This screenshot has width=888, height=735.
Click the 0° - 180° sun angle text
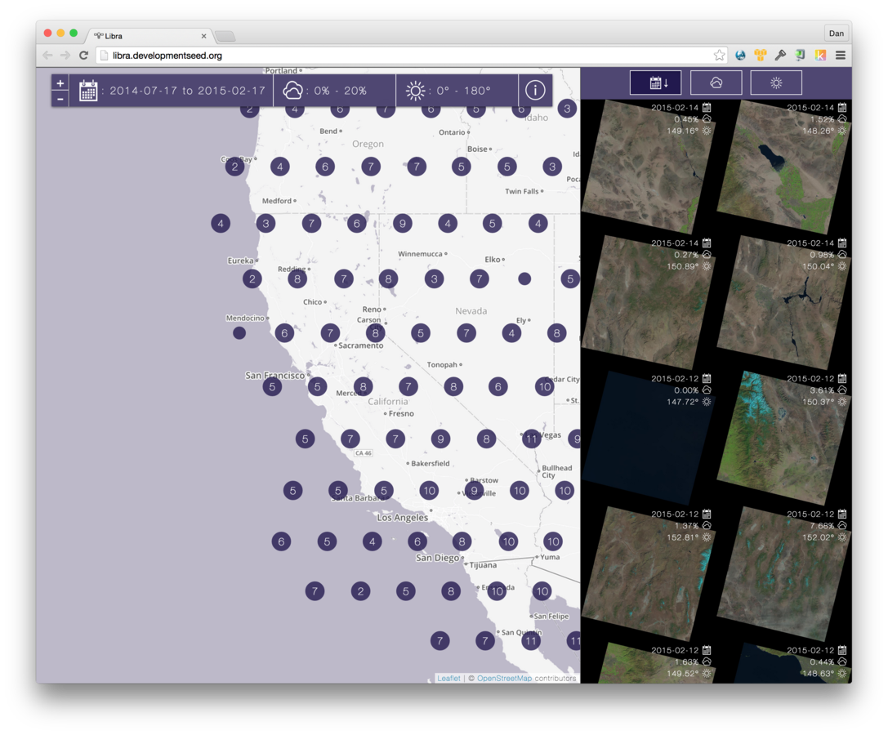(463, 91)
